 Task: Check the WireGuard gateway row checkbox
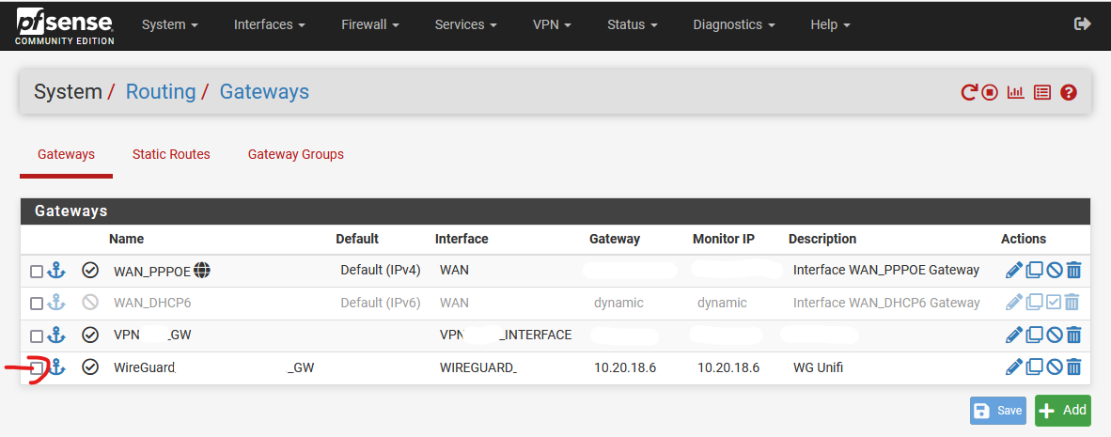(x=36, y=367)
